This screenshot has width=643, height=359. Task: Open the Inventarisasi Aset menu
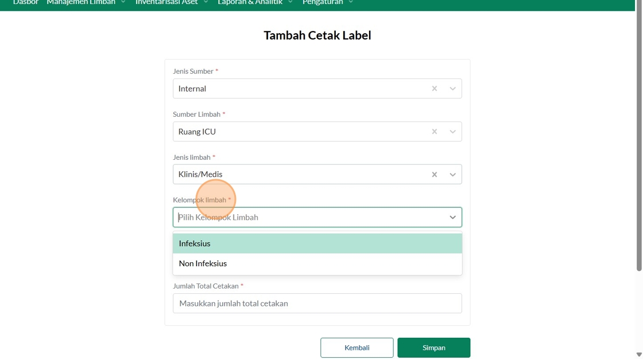tap(172, 2)
